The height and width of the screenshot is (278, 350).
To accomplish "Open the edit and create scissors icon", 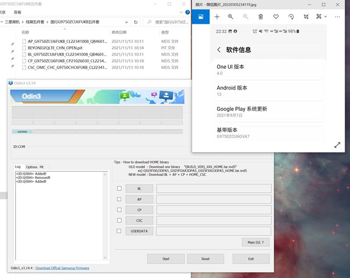I will (x=319, y=17).
